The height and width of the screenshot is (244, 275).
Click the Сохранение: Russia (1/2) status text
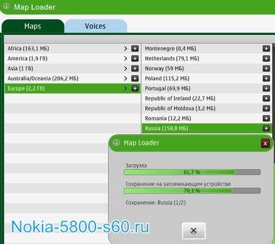(156, 202)
